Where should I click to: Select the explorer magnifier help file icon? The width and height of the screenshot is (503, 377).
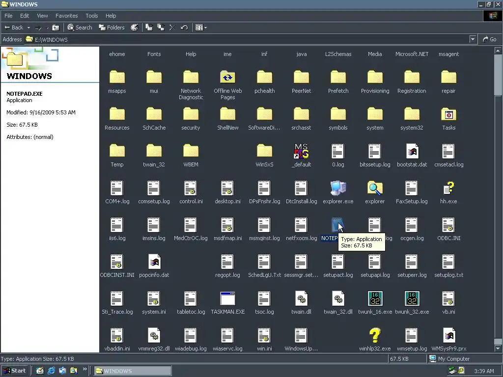click(x=375, y=188)
